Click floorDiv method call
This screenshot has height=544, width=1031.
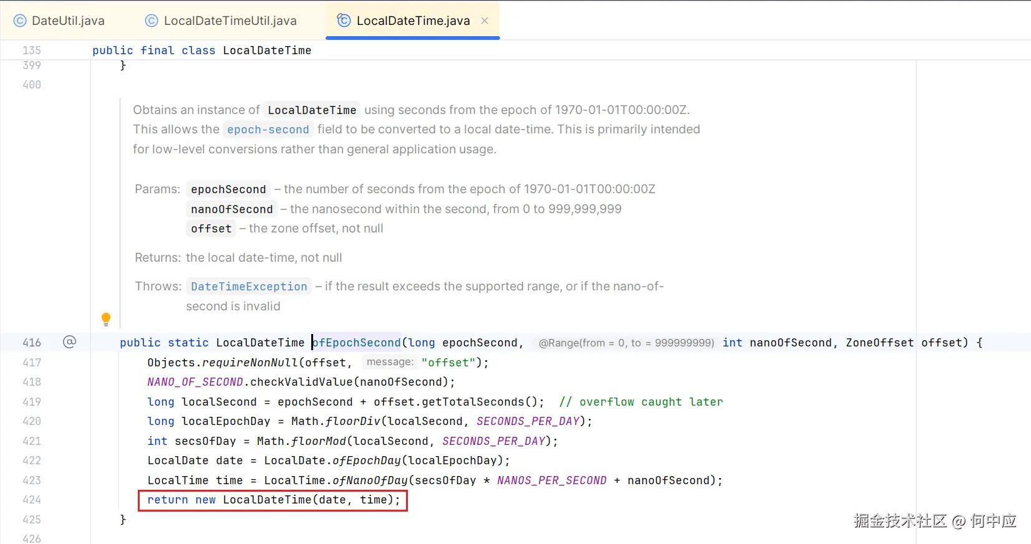(x=353, y=421)
